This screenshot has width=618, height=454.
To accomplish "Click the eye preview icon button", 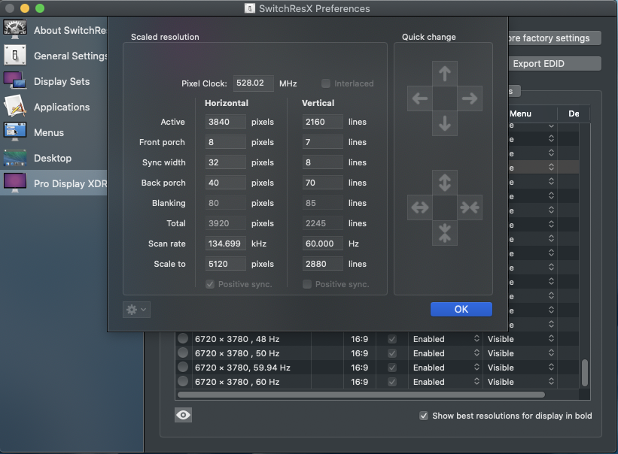I will 183,415.
